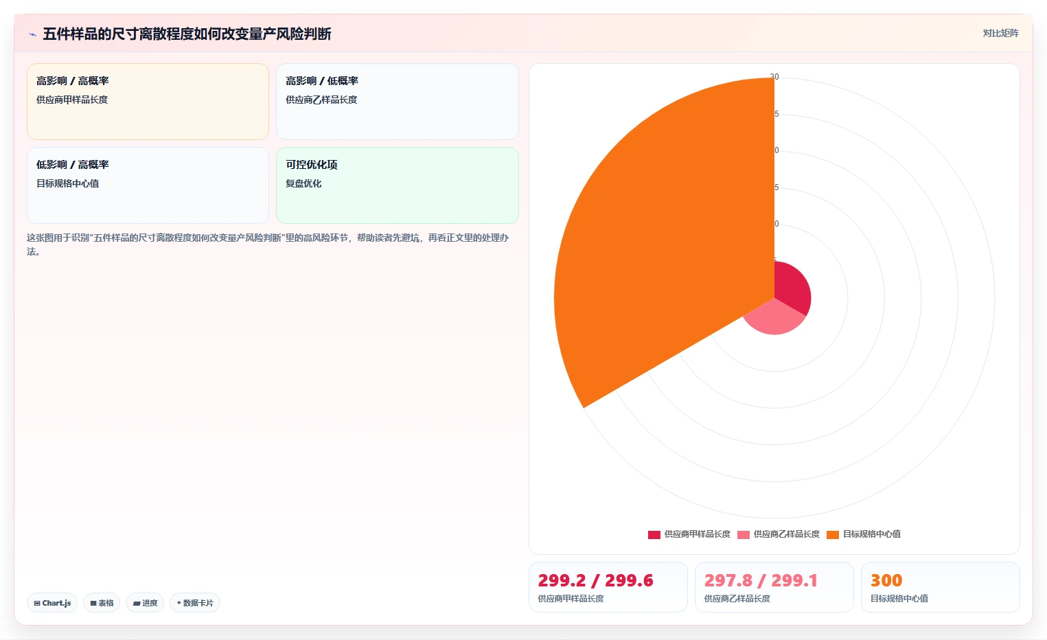Screen dimensions: 1047x640
Task: Toggle 目标规格中心值 legend swatch
Action: (x=833, y=534)
